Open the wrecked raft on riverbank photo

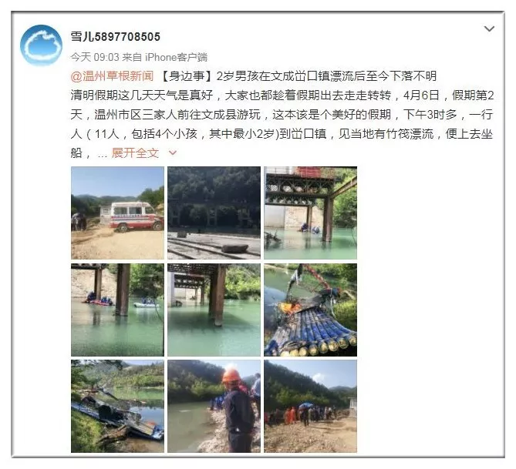(x=117, y=406)
